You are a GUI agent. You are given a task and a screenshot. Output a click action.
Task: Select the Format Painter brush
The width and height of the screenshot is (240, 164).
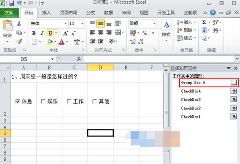click(19, 41)
